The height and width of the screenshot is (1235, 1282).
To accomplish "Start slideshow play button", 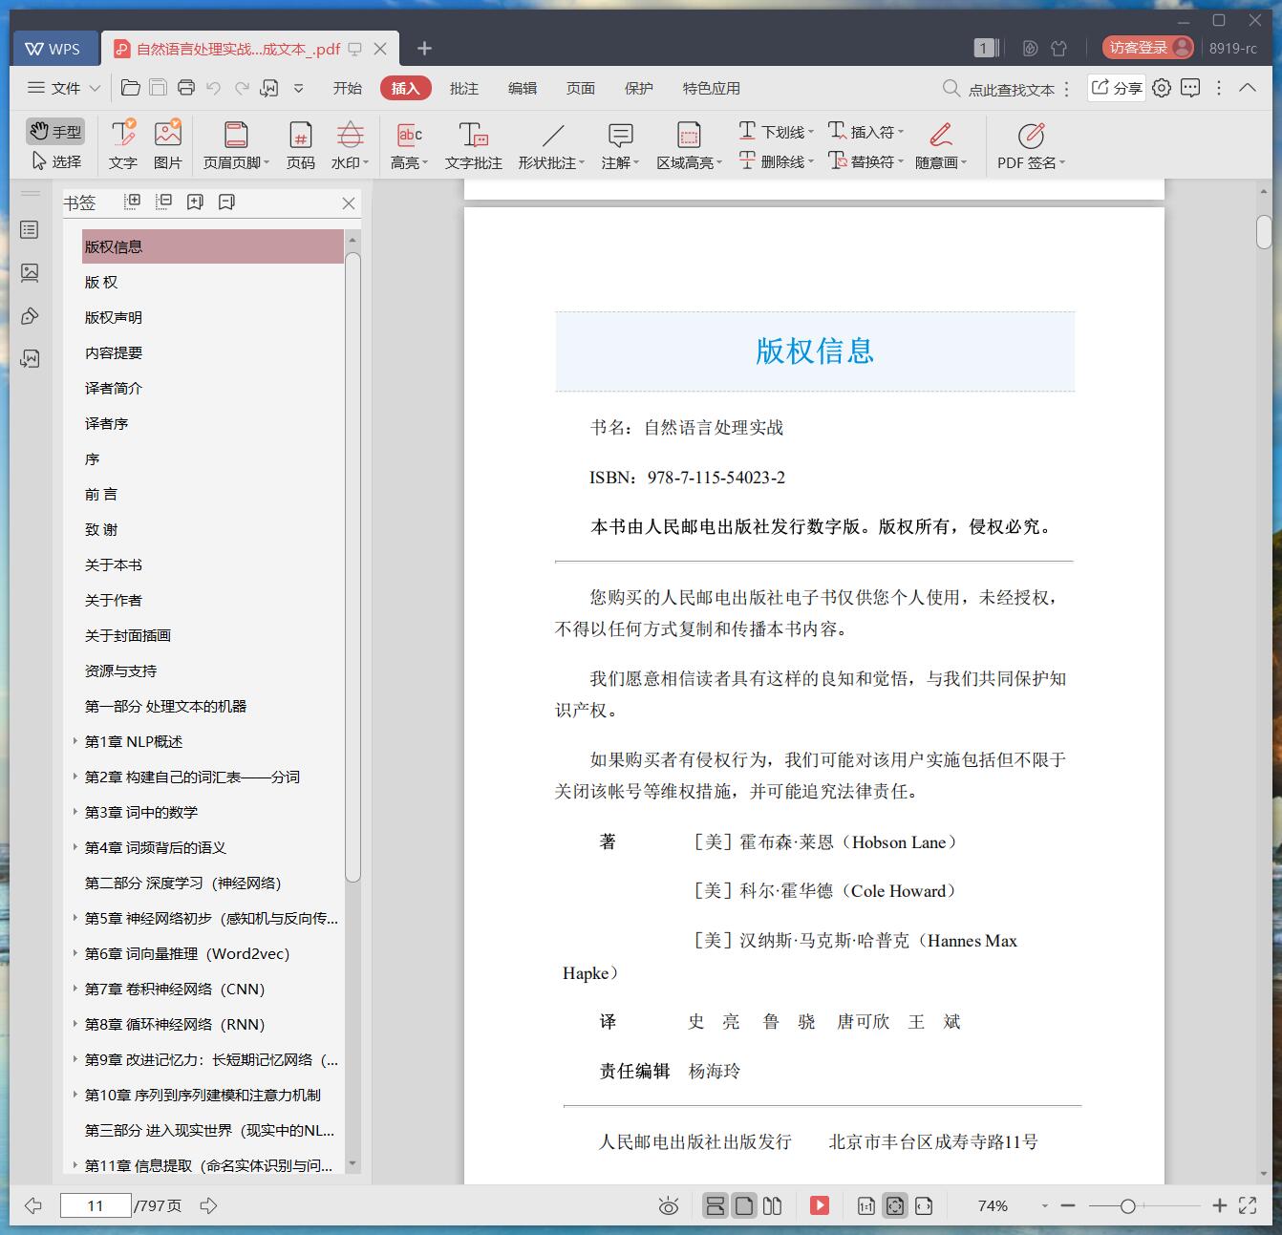I will [x=820, y=1205].
